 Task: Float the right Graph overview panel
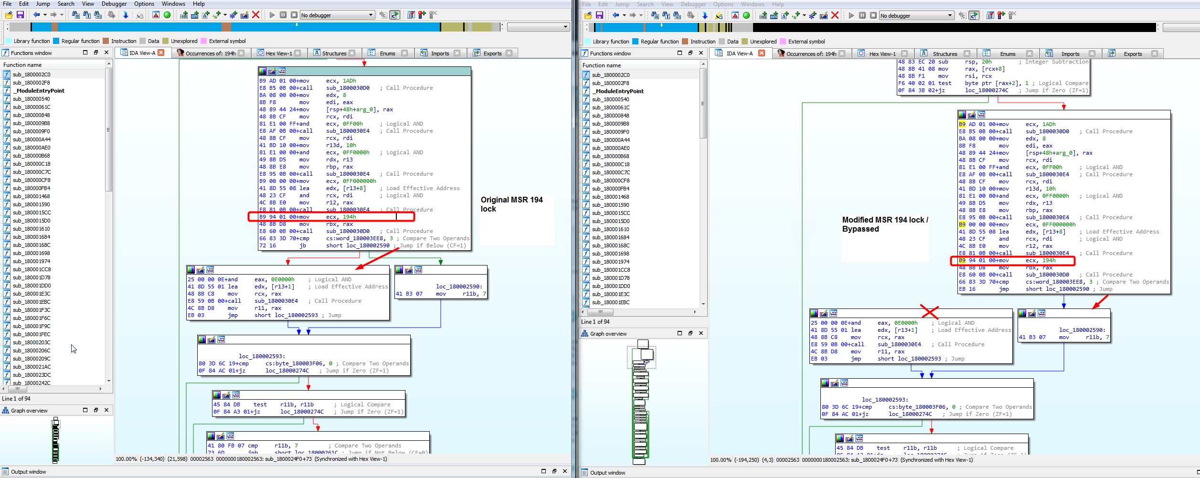tap(690, 333)
